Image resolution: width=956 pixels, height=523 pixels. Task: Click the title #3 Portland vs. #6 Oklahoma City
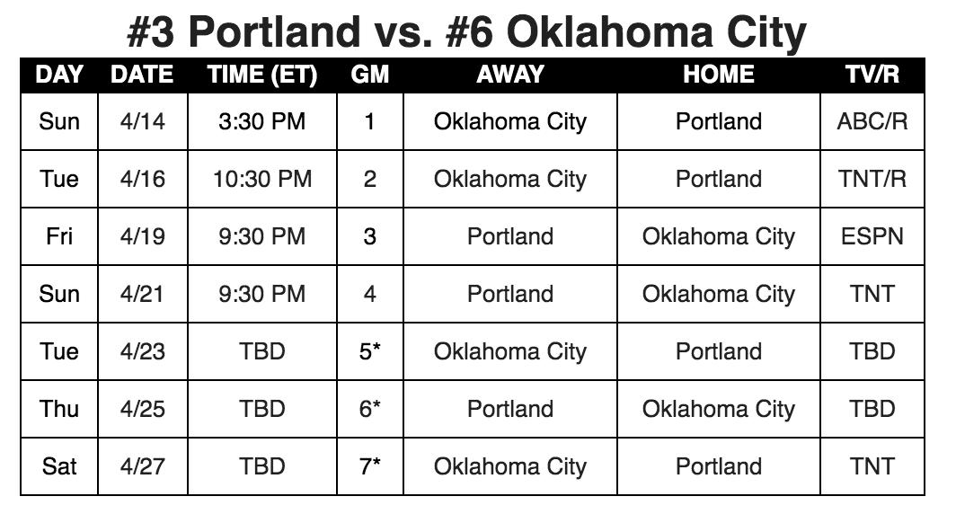pyautogui.click(x=466, y=31)
